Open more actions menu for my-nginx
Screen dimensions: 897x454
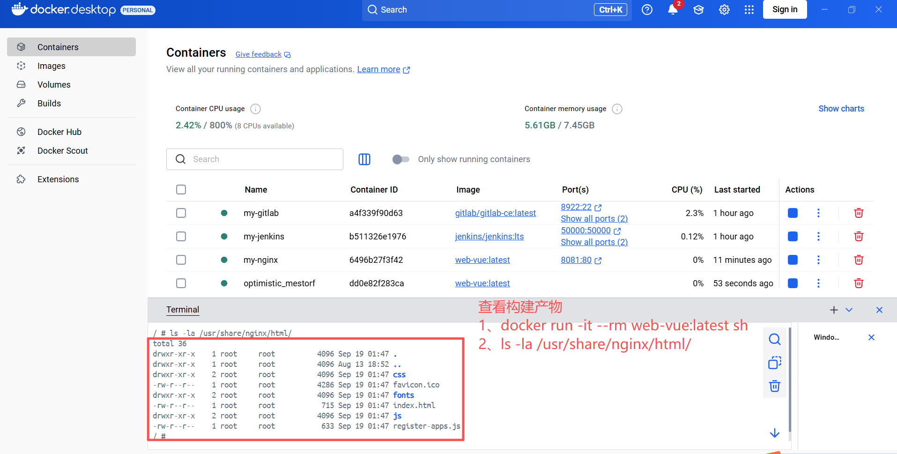(818, 260)
